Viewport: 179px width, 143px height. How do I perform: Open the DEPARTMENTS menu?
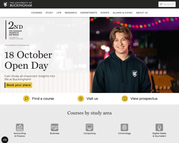click(x=89, y=13)
